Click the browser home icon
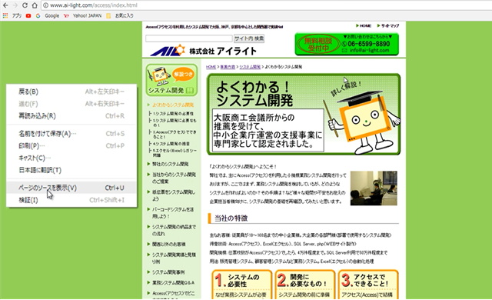The image size is (492, 300). click(x=35, y=5)
